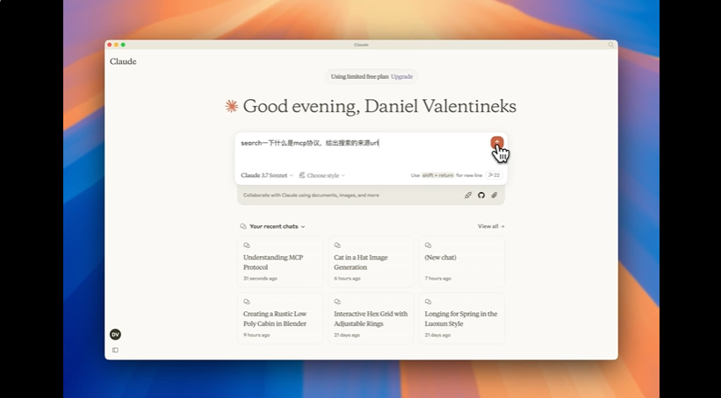The image size is (721, 398).
Task: Click the DV user avatar
Action: pyautogui.click(x=115, y=335)
